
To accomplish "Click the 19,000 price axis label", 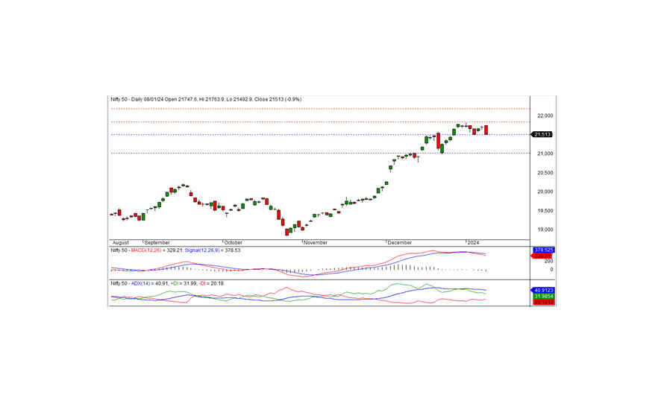I will (542, 230).
